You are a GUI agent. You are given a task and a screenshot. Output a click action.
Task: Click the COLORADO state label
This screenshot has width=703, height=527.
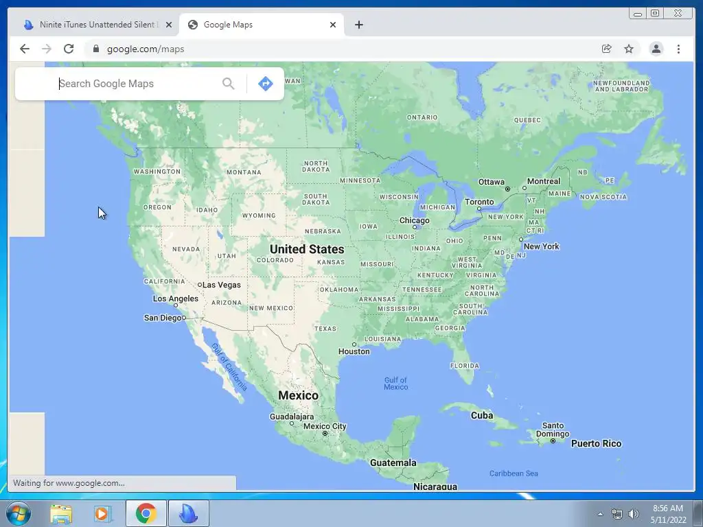point(275,260)
